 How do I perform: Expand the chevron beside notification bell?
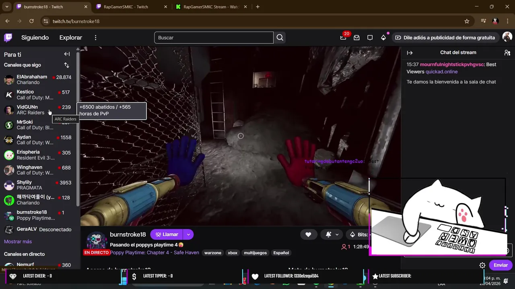tap(337, 234)
